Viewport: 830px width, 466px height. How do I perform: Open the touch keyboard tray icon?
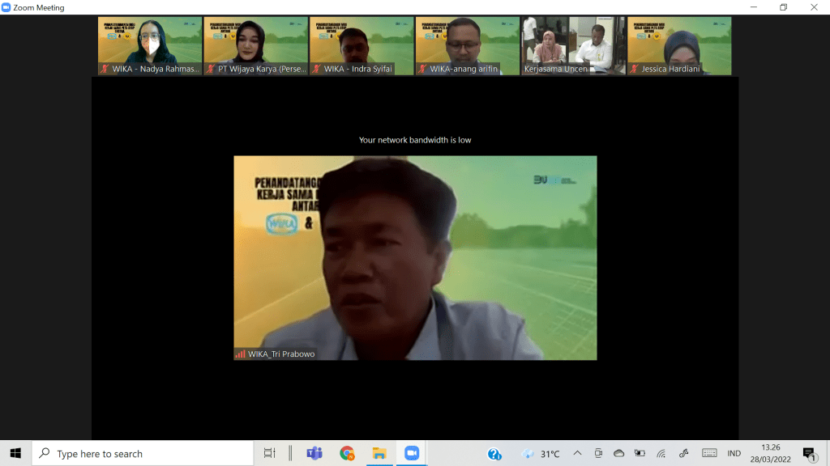[709, 453]
